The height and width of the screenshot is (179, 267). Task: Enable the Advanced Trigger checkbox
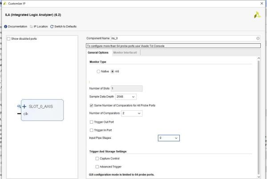tap(97, 167)
